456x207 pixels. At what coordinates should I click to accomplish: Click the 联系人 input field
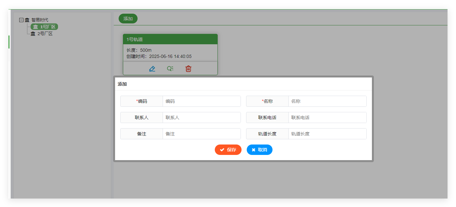[201, 117]
